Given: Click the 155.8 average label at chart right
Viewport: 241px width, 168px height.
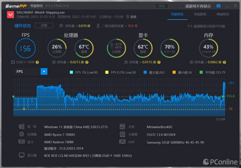Looking at the screenshot, I should 231,96.
